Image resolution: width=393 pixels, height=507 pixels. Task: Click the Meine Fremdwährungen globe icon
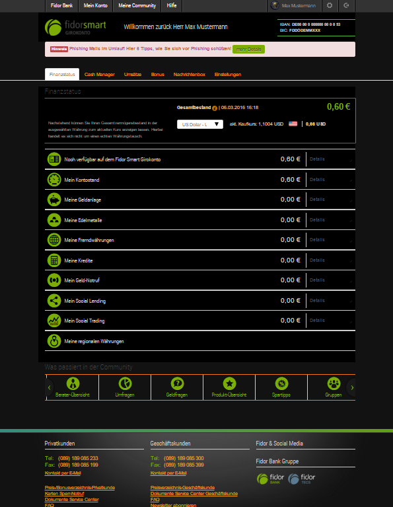coord(54,240)
